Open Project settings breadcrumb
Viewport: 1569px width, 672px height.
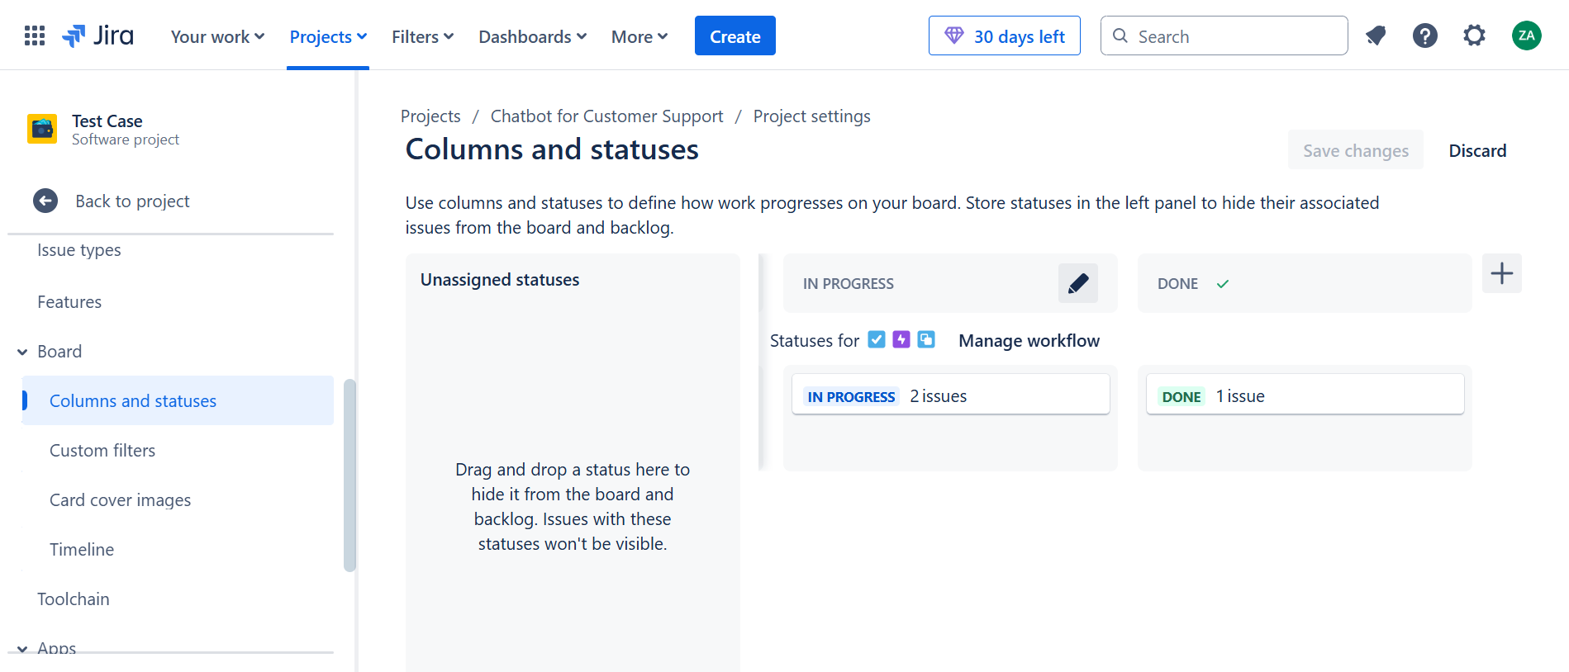pyautogui.click(x=811, y=116)
